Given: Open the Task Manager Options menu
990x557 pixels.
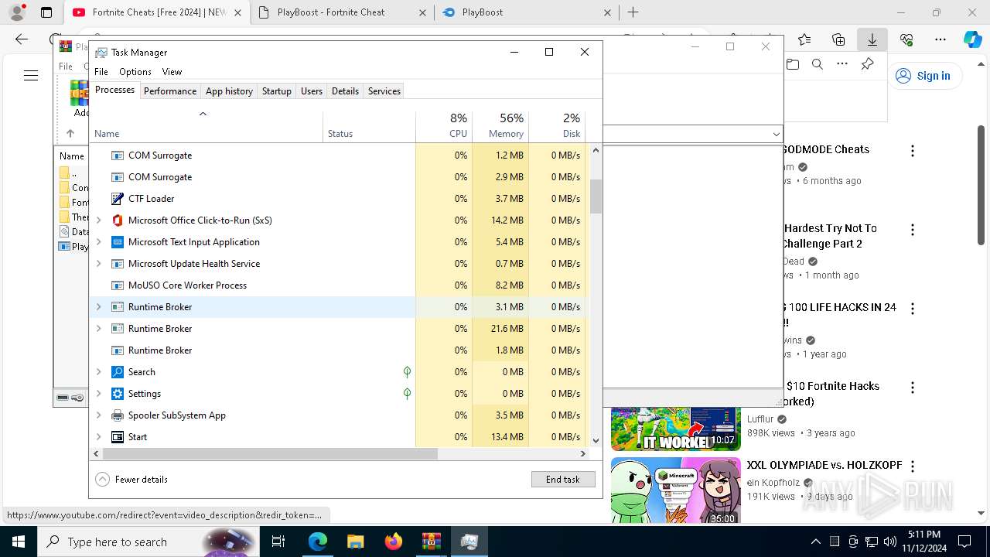Looking at the screenshot, I should point(135,72).
